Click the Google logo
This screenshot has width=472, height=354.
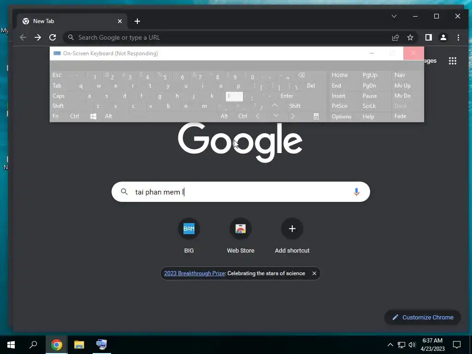point(240,142)
